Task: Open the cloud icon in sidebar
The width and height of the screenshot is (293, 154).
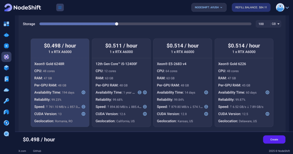Action: tap(6, 90)
